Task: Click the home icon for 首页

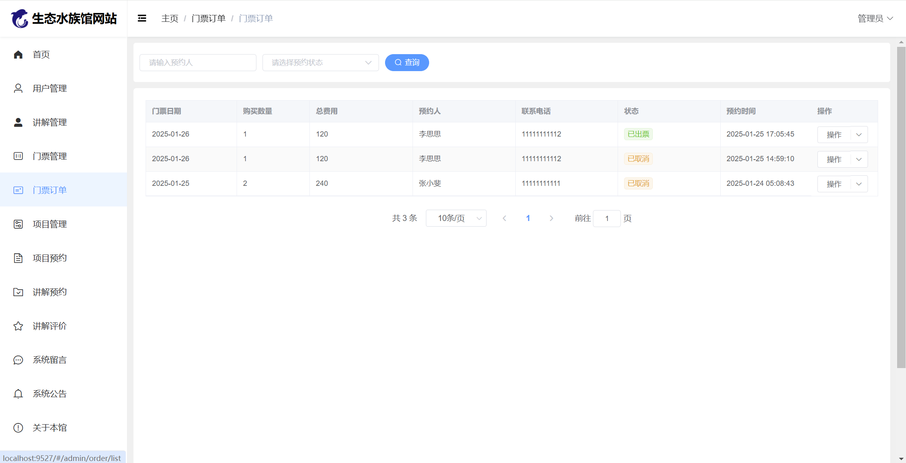Action: (x=18, y=55)
